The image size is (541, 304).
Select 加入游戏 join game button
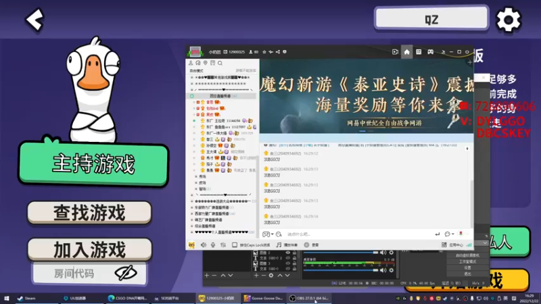point(89,249)
